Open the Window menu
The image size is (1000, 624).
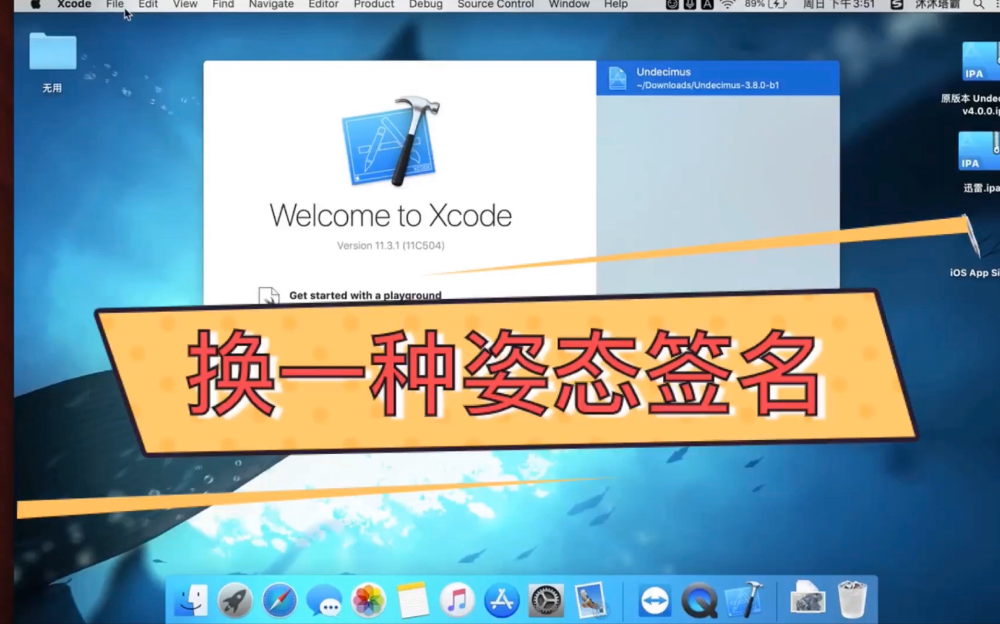pos(569,4)
